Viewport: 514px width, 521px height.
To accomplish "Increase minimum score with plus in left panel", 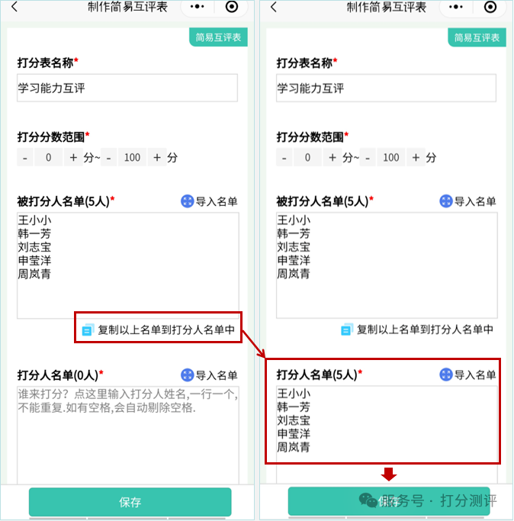I will (x=73, y=157).
